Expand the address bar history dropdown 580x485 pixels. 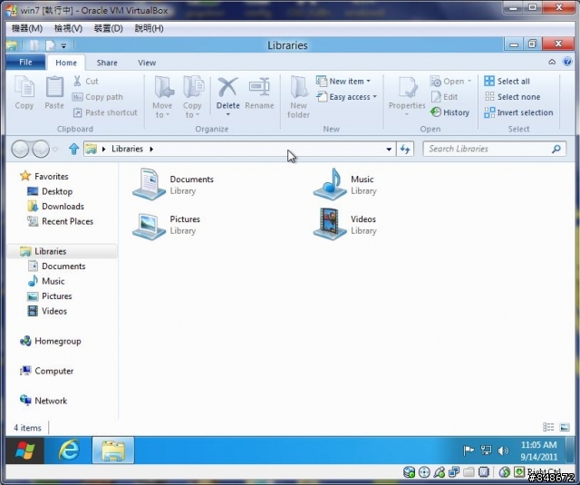(x=389, y=149)
